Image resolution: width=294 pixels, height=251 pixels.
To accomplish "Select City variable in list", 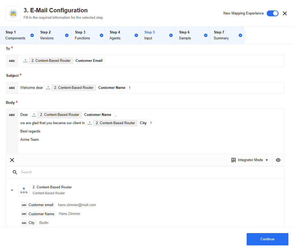I will 29,223.
